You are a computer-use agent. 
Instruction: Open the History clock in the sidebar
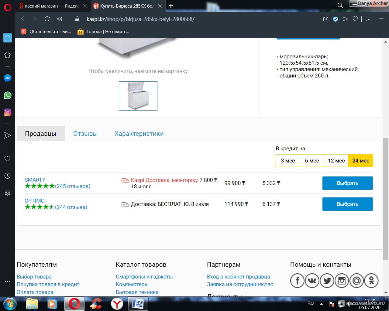click(x=8, y=176)
